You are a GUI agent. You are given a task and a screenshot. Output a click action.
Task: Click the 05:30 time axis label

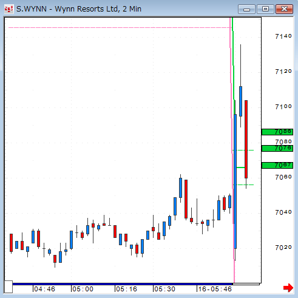(164, 289)
